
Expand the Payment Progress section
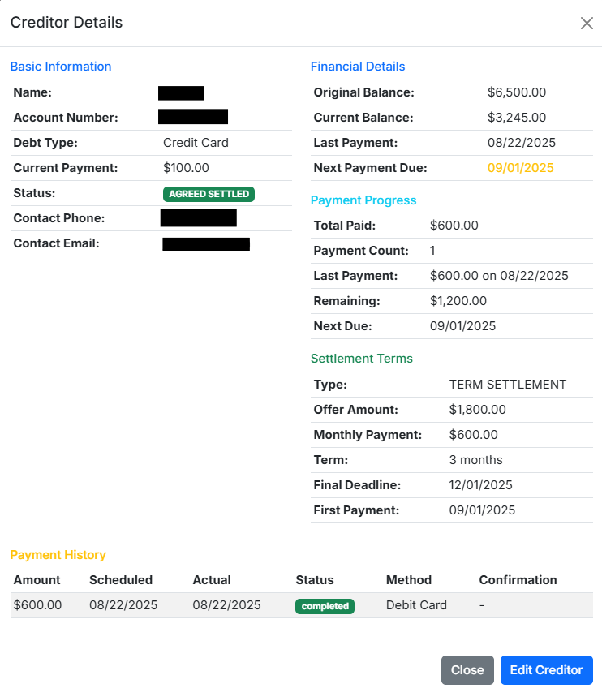(x=363, y=200)
